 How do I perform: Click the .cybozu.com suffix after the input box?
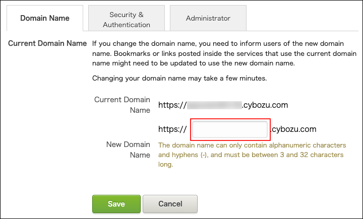point(293,129)
